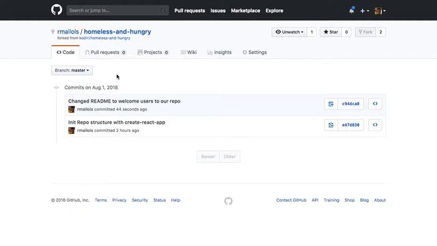Open Privacy footer link
The height and width of the screenshot is (246, 437).
[119, 200]
